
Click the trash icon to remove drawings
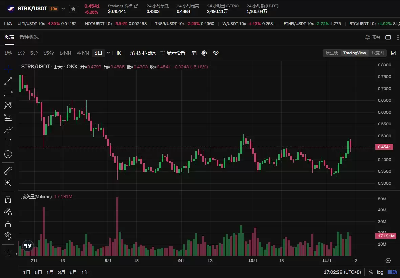[x=8, y=253]
